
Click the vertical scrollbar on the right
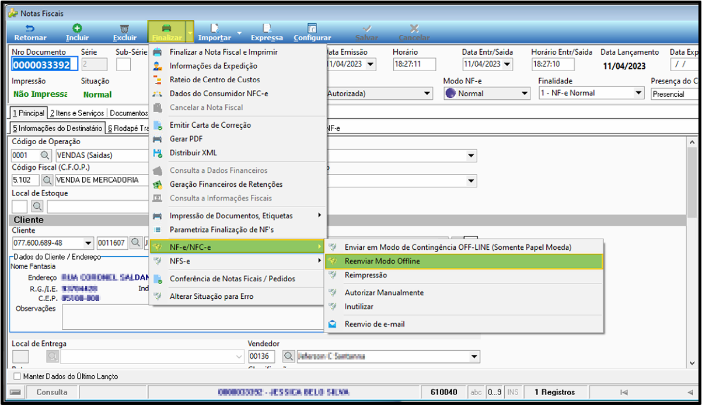(692, 252)
